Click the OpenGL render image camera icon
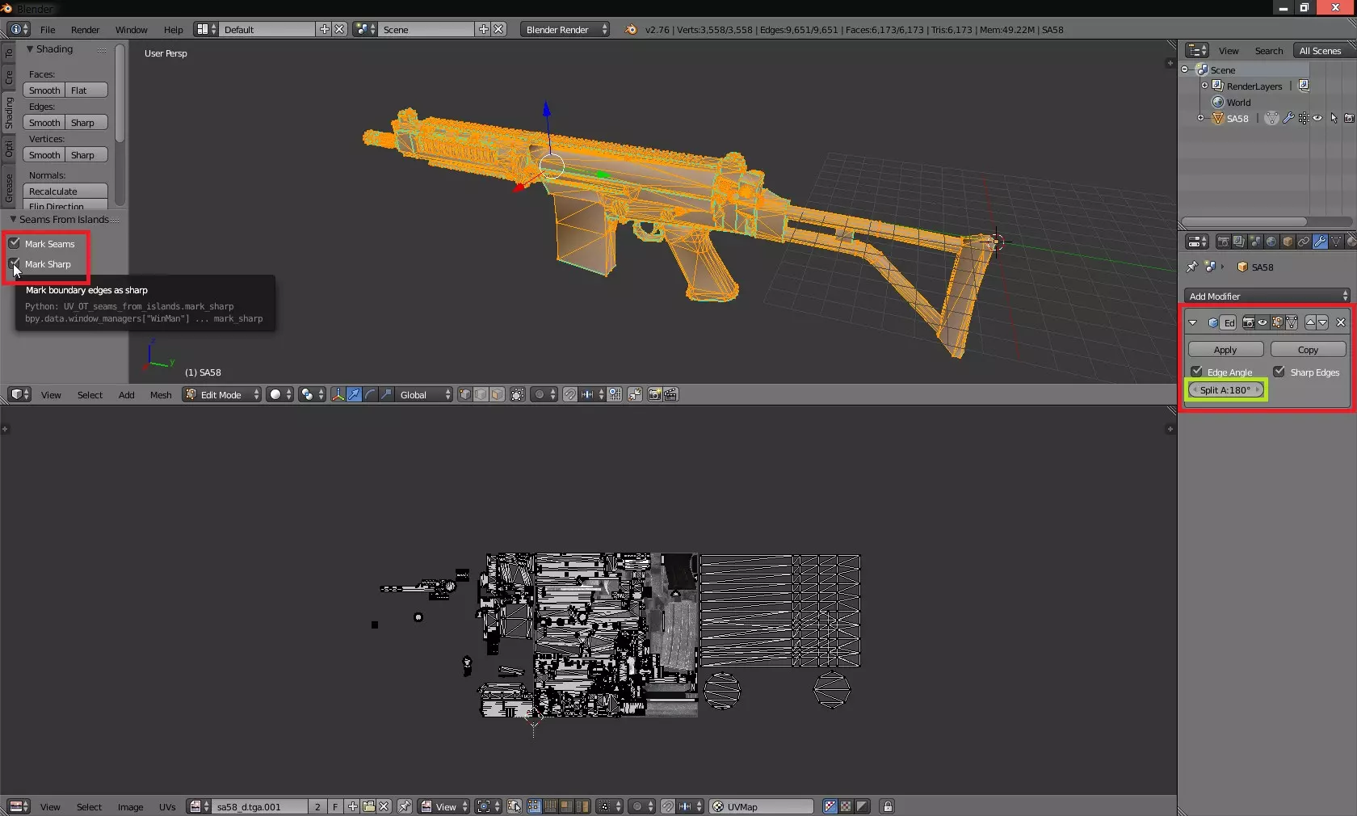 point(655,394)
